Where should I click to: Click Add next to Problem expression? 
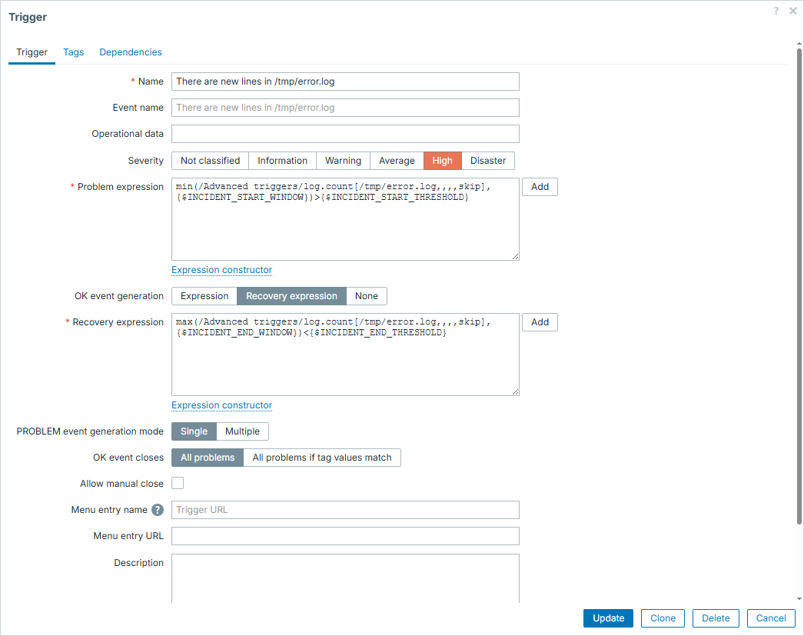point(540,187)
